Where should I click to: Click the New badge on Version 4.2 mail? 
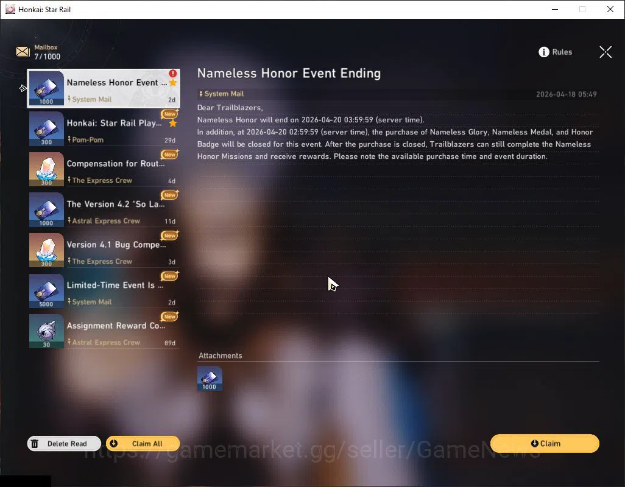point(170,195)
